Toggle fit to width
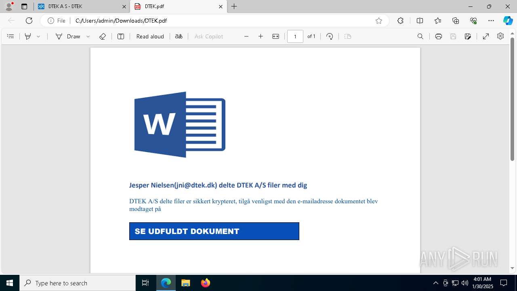517x291 pixels. coord(276,36)
